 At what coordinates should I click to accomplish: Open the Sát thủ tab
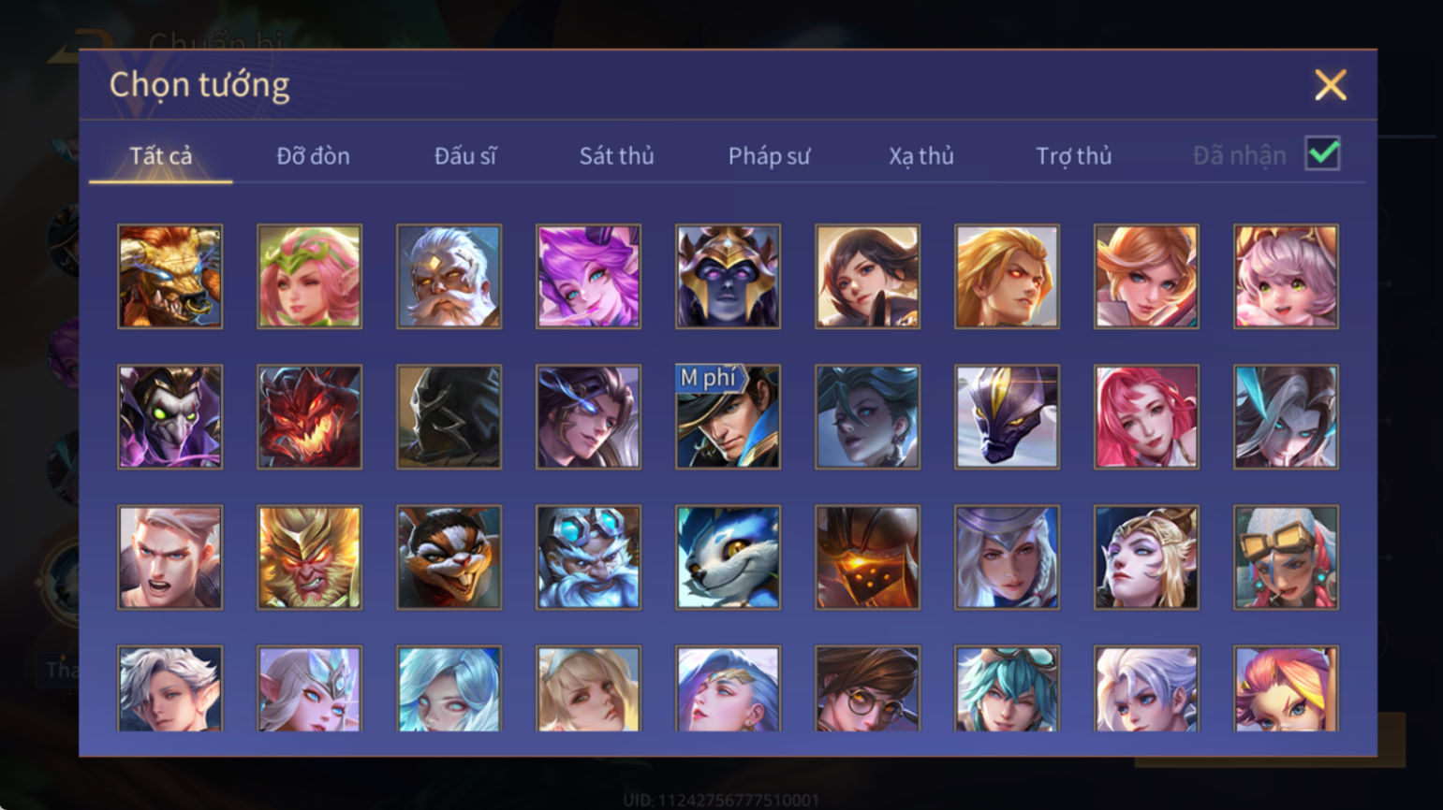point(616,156)
